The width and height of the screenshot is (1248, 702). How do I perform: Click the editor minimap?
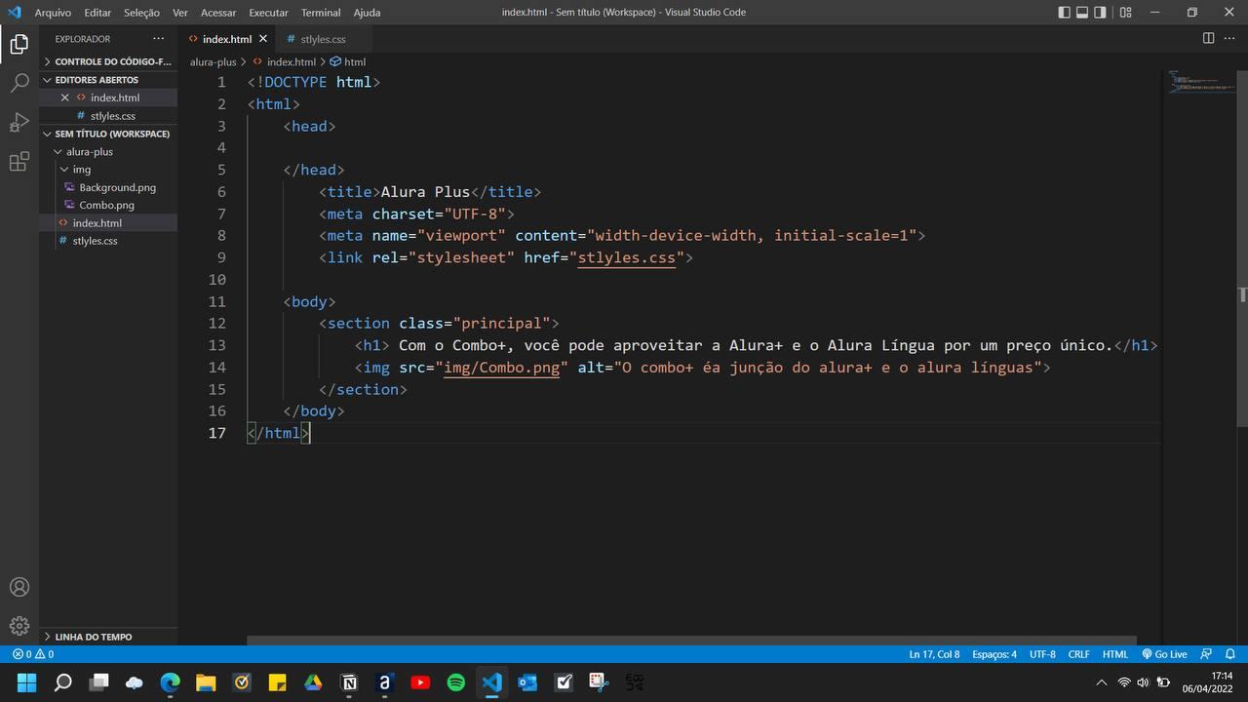pos(1200,81)
